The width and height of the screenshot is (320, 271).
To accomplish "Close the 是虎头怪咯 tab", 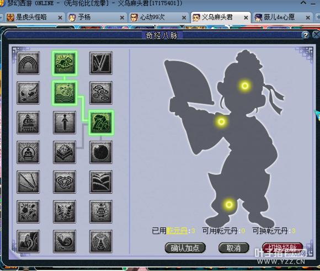I will click(60, 18).
